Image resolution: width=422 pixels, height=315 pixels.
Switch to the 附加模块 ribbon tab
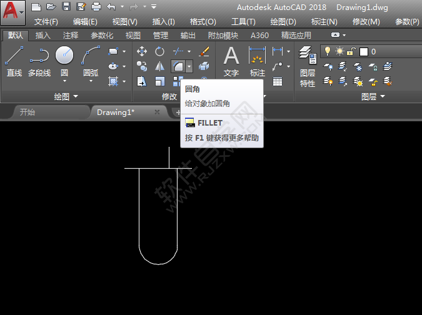223,35
